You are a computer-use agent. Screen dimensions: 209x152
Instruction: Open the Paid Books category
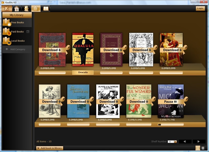click(x=17, y=32)
